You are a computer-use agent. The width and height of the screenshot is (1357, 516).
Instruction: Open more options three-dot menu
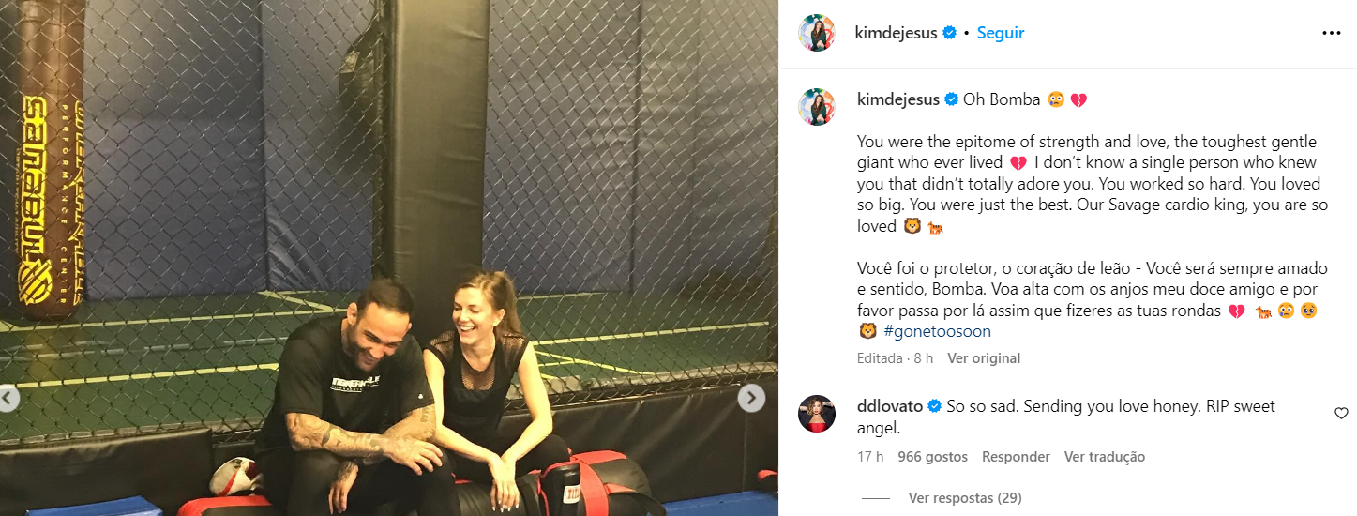[x=1331, y=33]
